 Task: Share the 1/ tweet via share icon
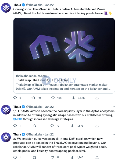tap(97, 126)
